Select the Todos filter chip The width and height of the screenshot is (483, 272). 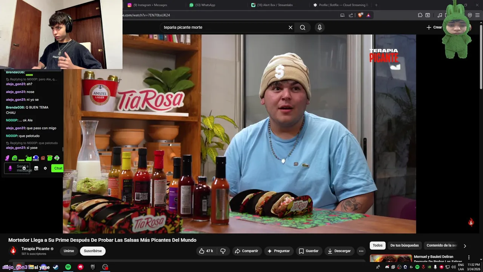tap(378, 246)
